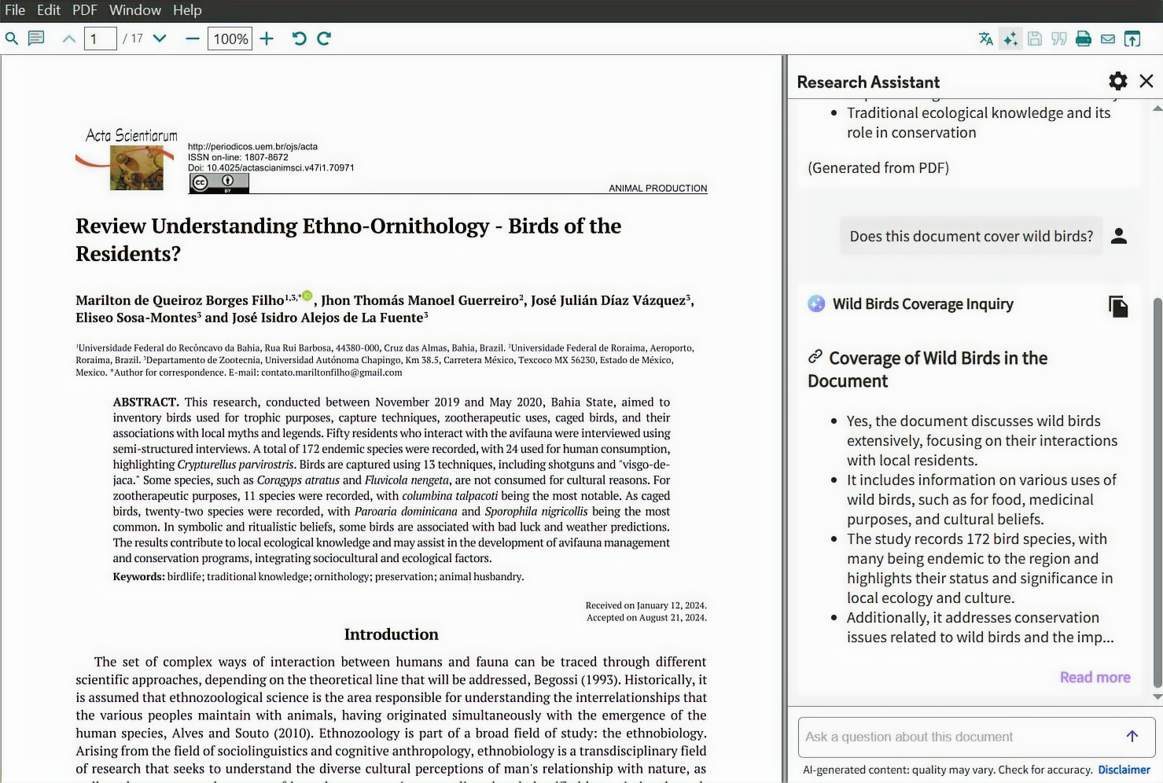This screenshot has height=783, width=1163.
Task: Open the citation quote tool
Action: point(1059,38)
